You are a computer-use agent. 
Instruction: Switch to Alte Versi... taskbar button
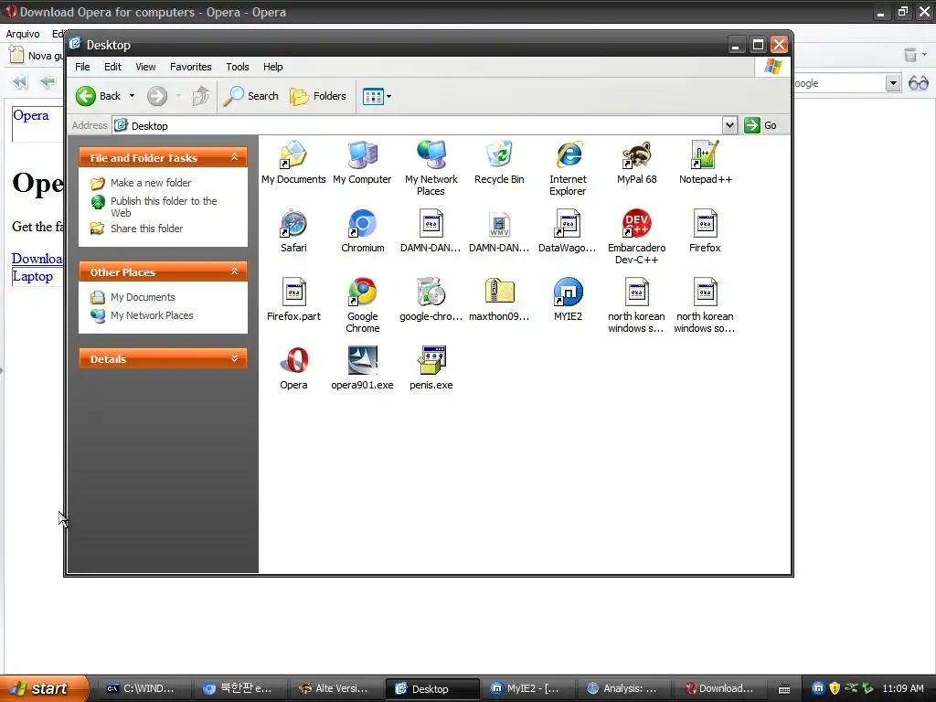pyautogui.click(x=335, y=688)
